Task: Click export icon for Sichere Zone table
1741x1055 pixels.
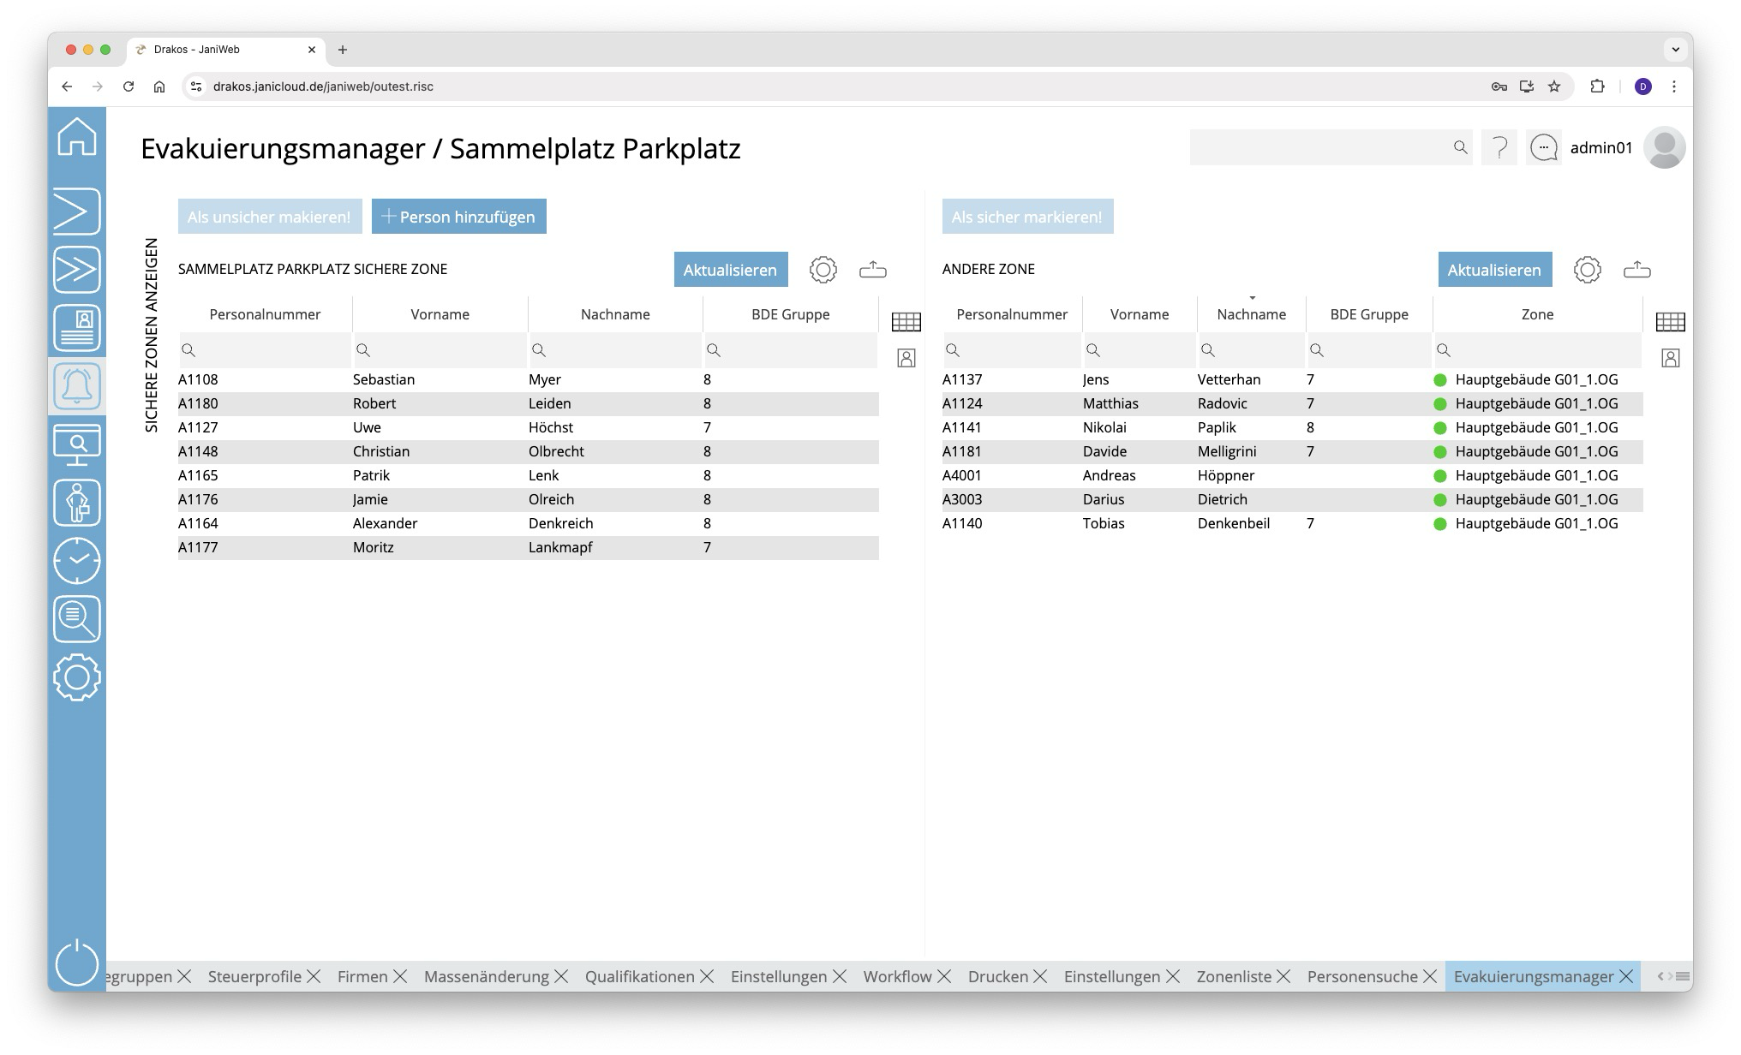Action: click(x=872, y=270)
